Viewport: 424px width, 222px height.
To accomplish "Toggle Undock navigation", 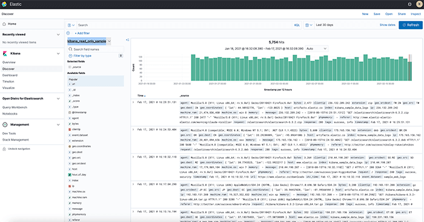I will tap(19, 149).
